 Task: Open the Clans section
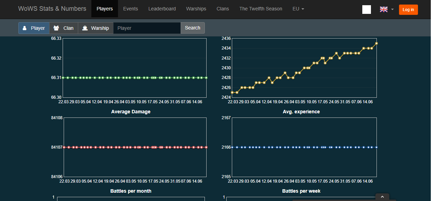(x=223, y=9)
